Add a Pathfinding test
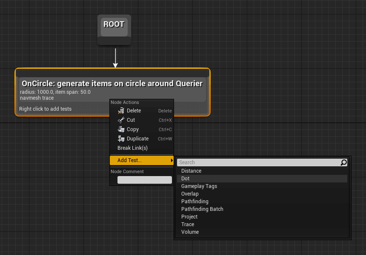366x255 pixels. 262,202
